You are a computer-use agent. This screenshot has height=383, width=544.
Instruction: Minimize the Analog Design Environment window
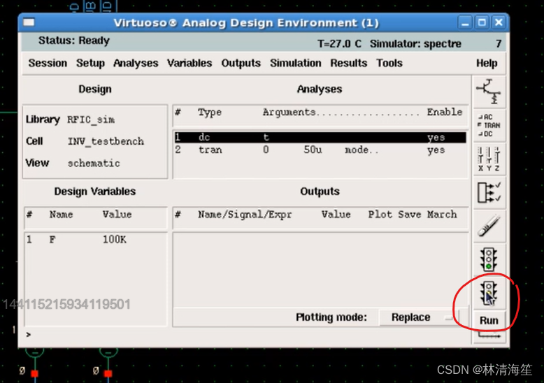pyautogui.click(x=465, y=23)
